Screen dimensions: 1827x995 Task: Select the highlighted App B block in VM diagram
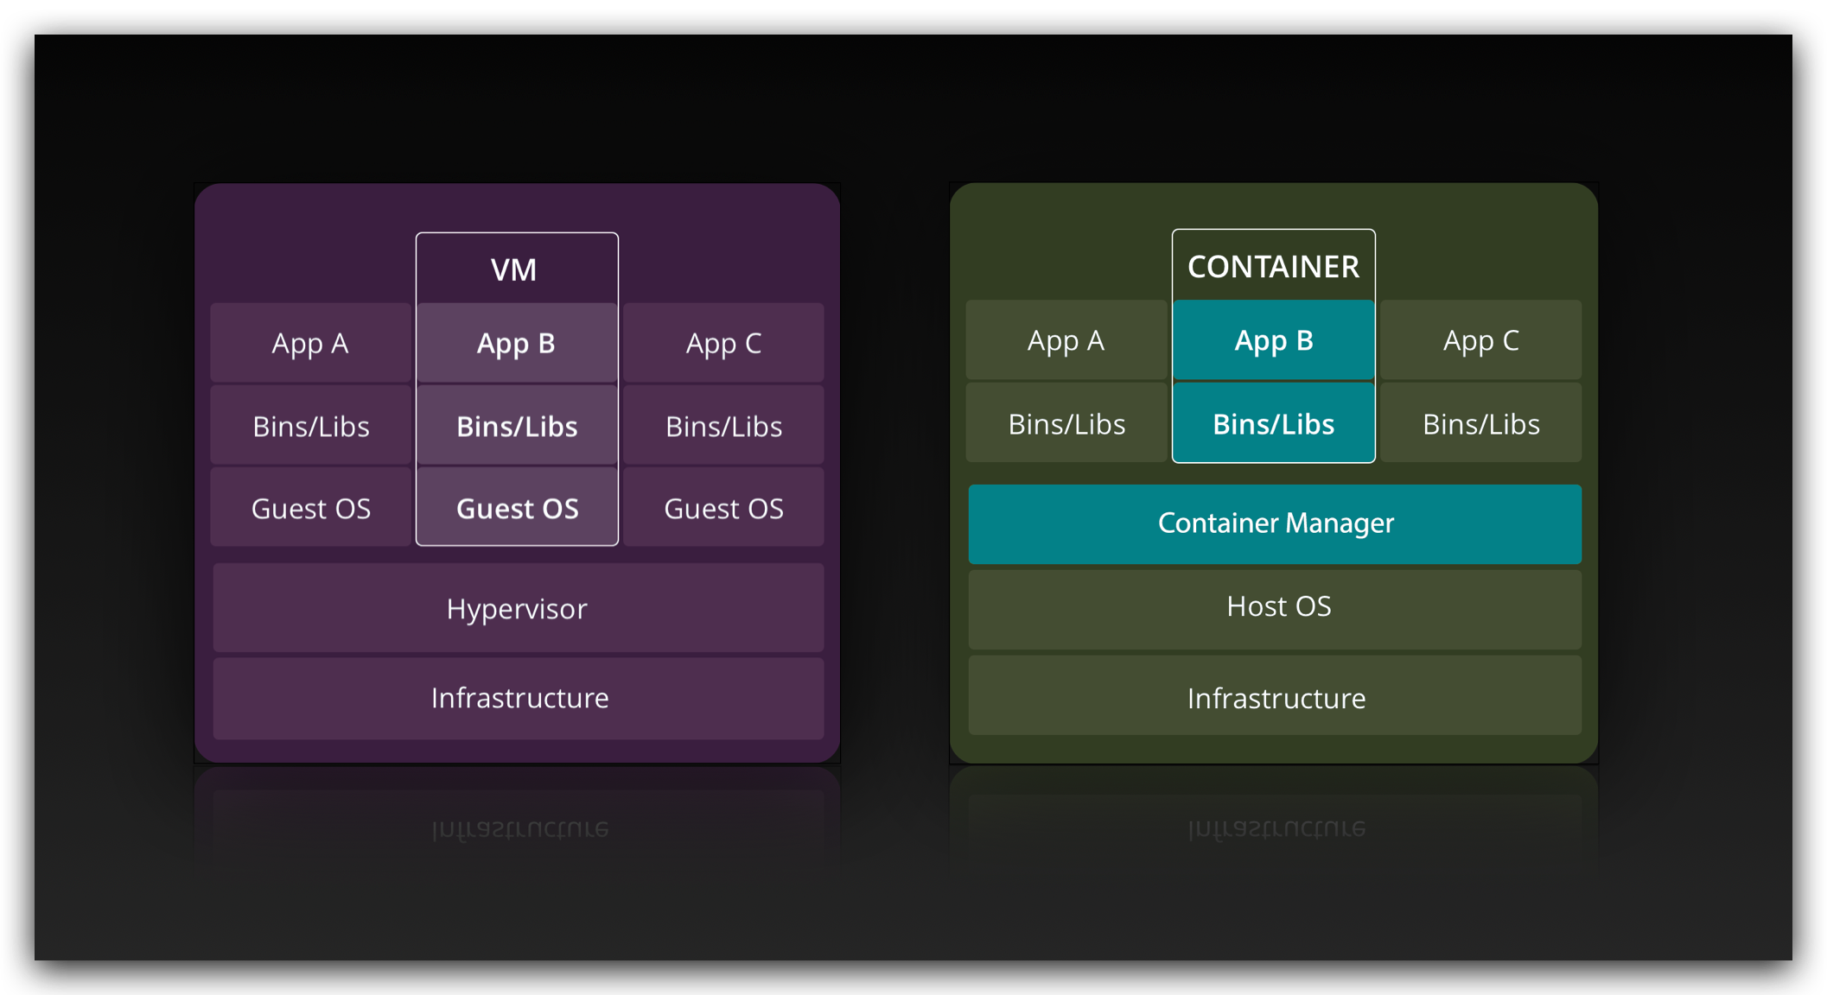click(517, 343)
